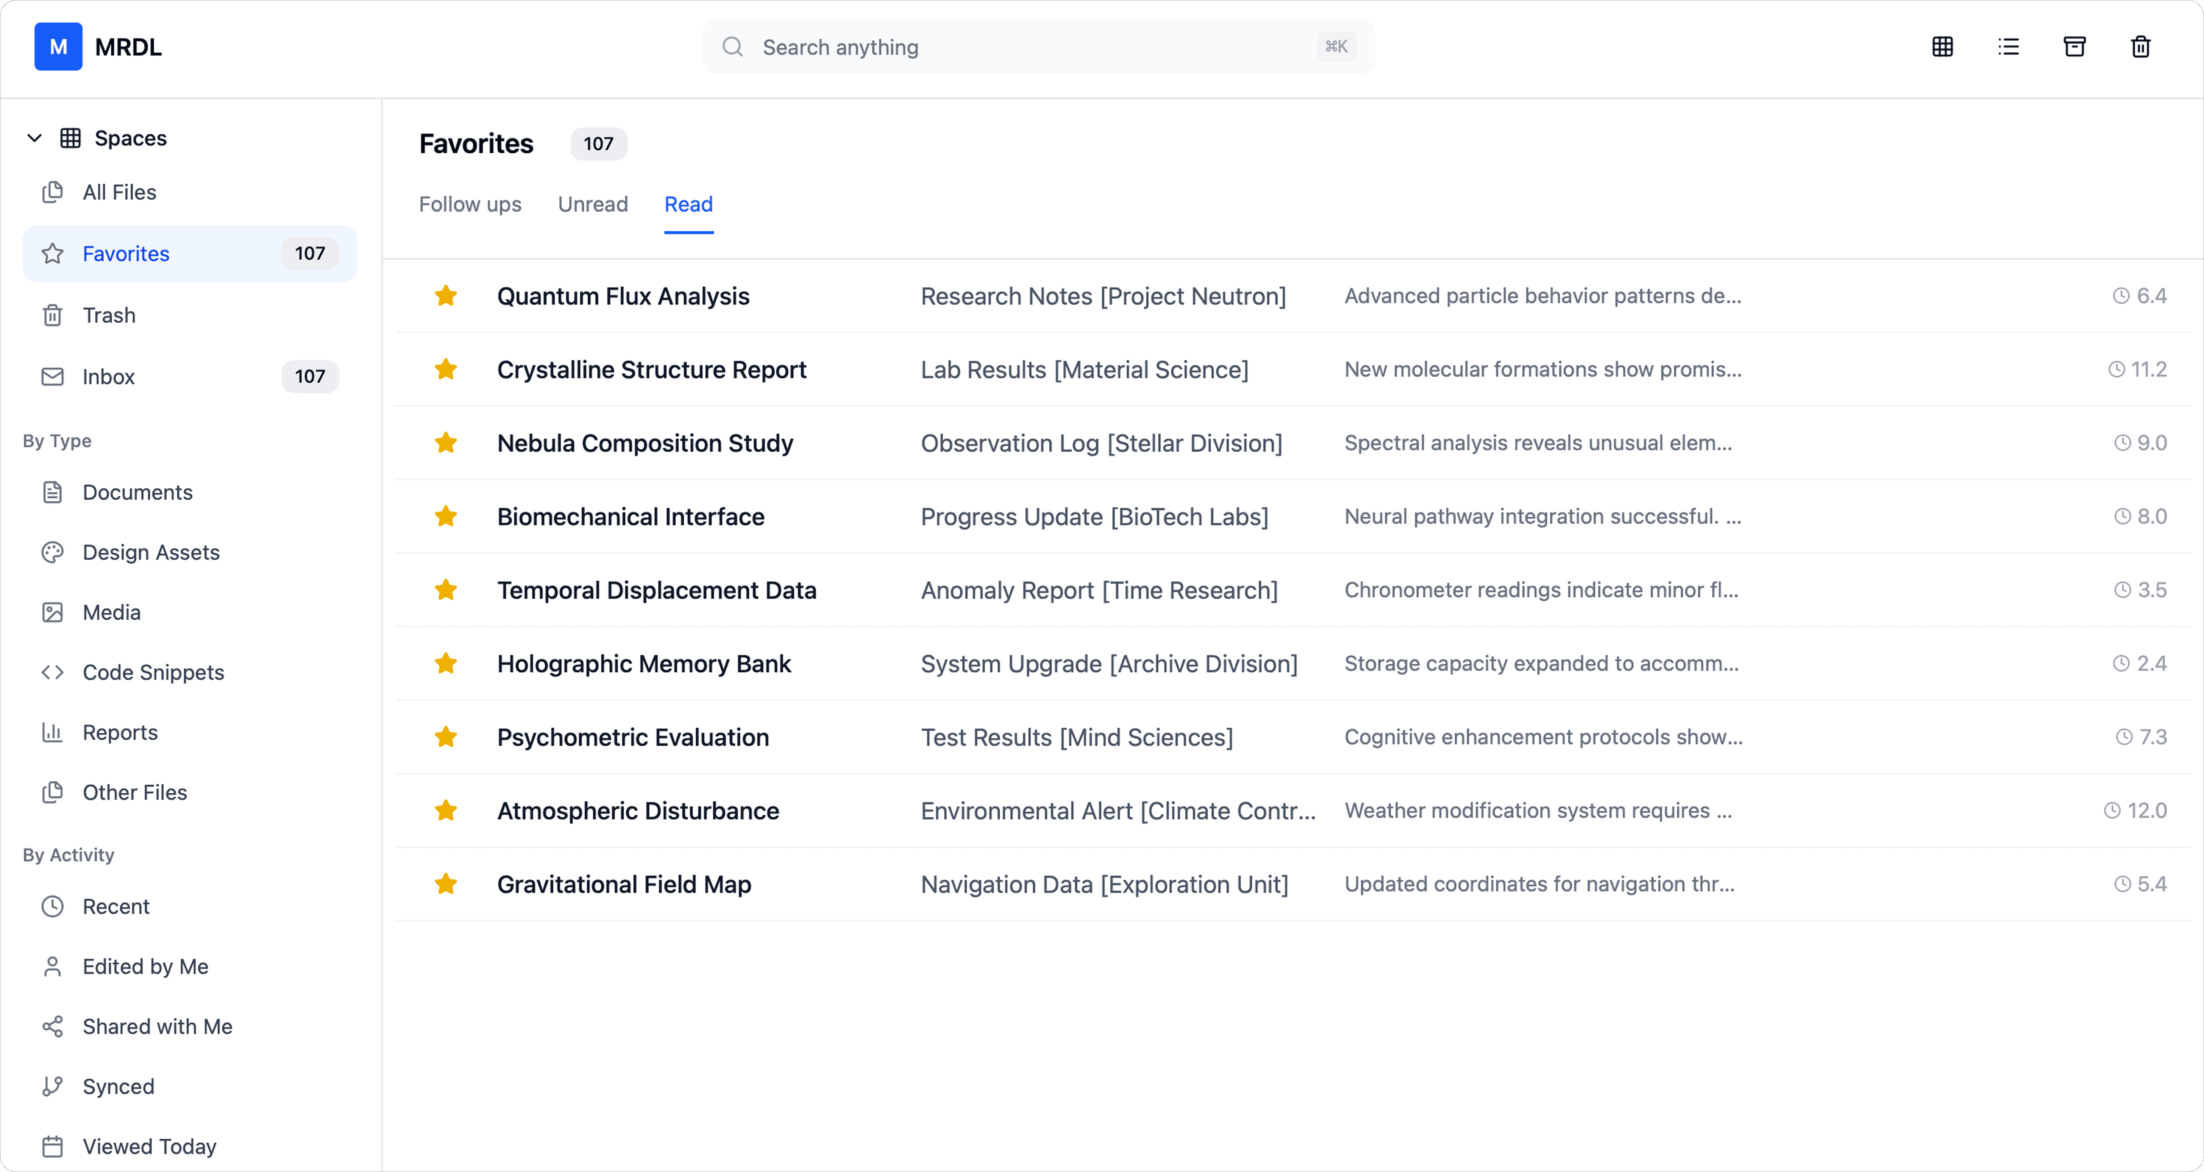The height and width of the screenshot is (1172, 2204).
Task: Switch to the Unread tab
Action: pos(593,204)
